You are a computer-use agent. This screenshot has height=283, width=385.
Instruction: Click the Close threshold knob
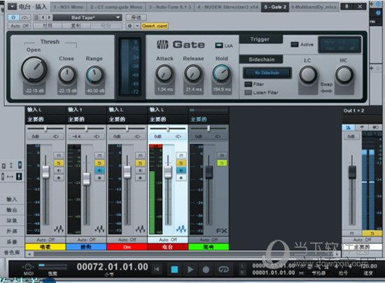tap(67, 74)
